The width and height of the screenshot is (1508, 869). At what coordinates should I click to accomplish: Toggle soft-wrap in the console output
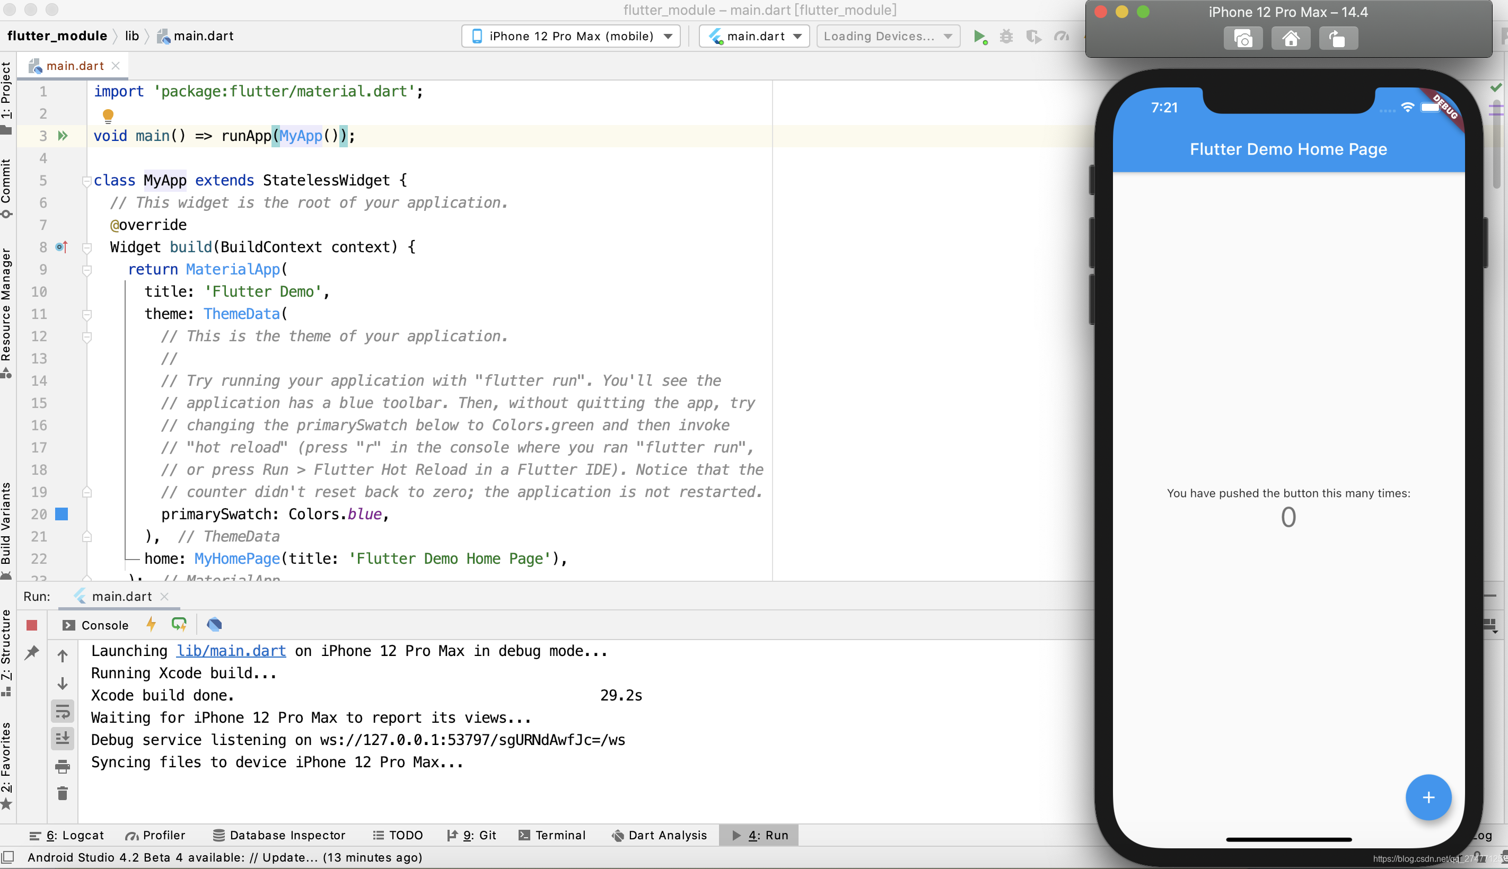click(x=63, y=710)
